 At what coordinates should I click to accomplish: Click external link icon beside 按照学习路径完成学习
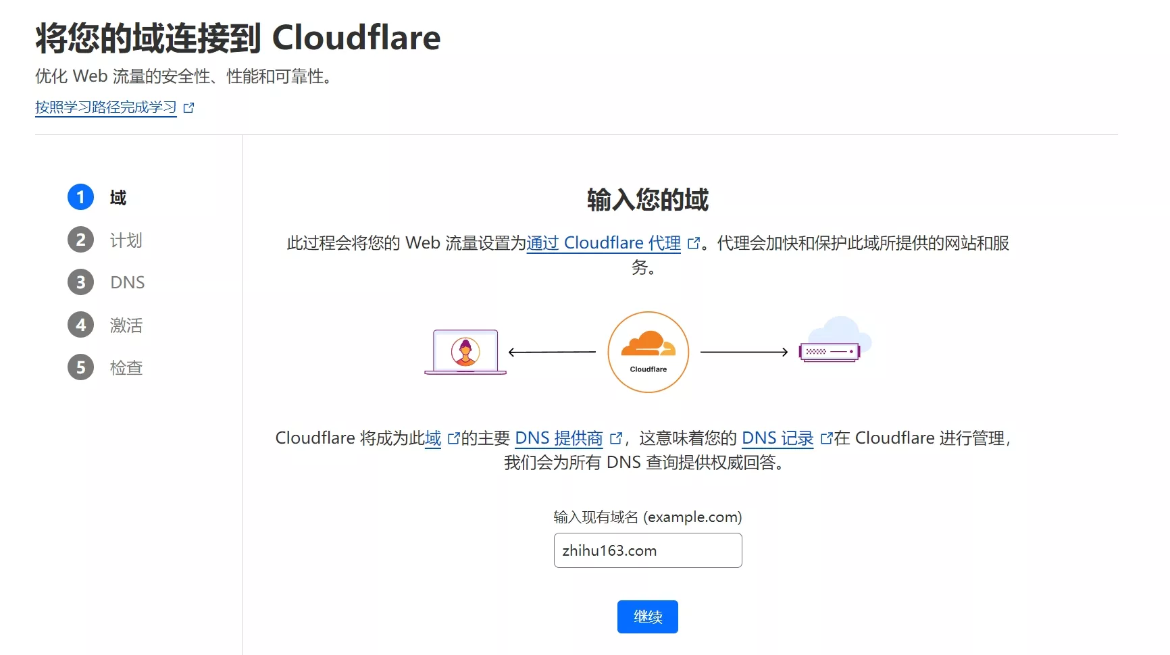(188, 107)
